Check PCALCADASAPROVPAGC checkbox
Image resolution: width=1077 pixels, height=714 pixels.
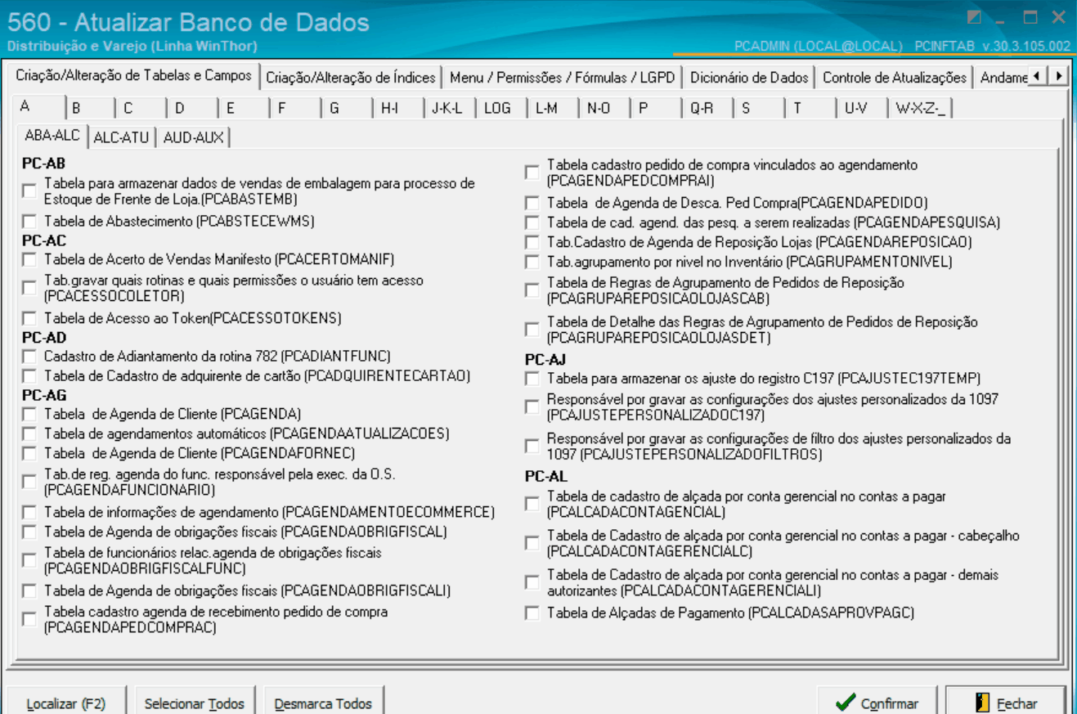(x=532, y=613)
